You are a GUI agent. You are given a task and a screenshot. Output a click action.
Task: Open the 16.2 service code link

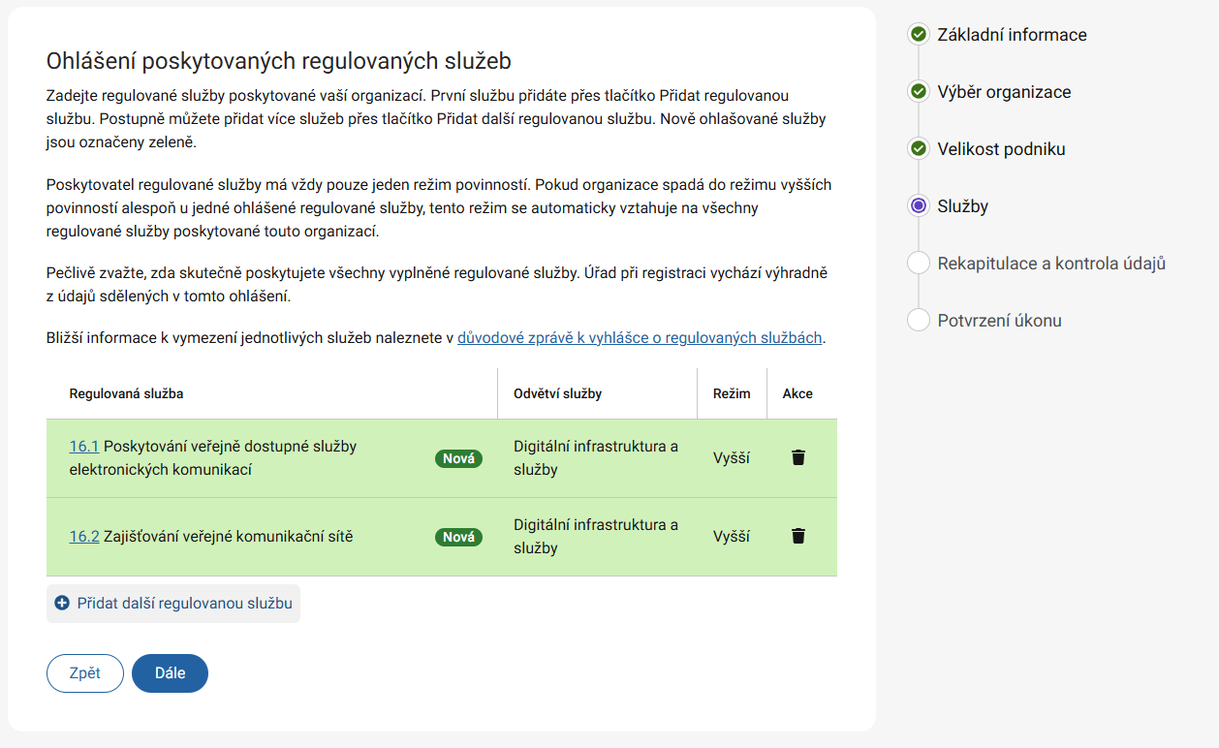tap(84, 536)
